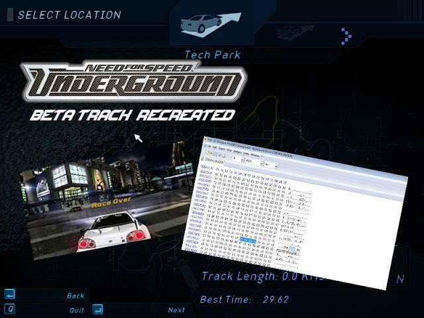
Task: Click the Q key icon for Quit
Action: (x=9, y=309)
